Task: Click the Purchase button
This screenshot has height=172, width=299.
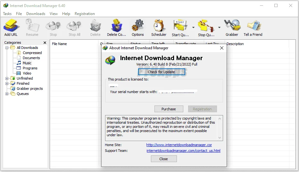Action: pyautogui.click(x=169, y=109)
